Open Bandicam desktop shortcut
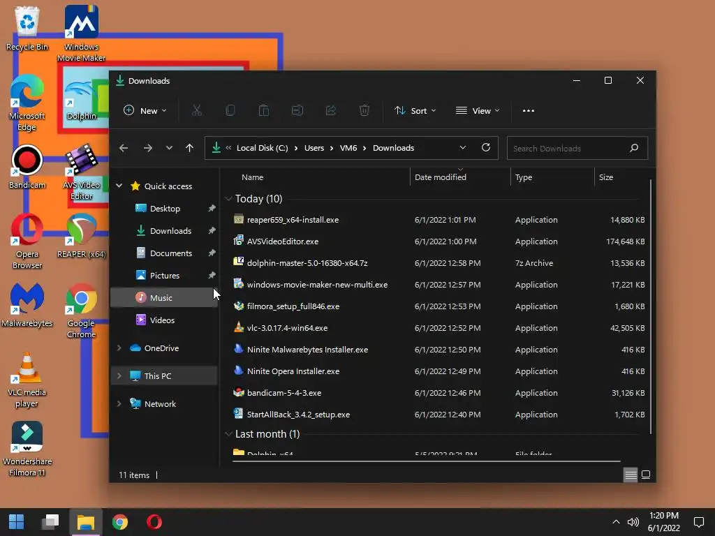The width and height of the screenshot is (715, 536). 27,167
